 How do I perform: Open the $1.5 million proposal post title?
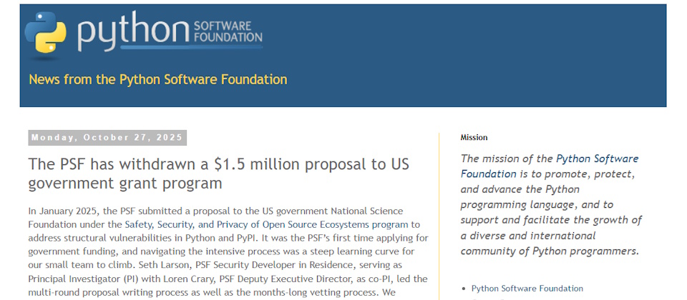pyautogui.click(x=218, y=174)
